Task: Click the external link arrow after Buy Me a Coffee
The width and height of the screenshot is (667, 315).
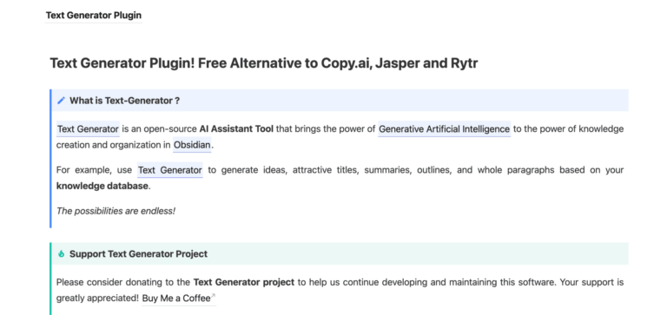Action: tap(213, 296)
